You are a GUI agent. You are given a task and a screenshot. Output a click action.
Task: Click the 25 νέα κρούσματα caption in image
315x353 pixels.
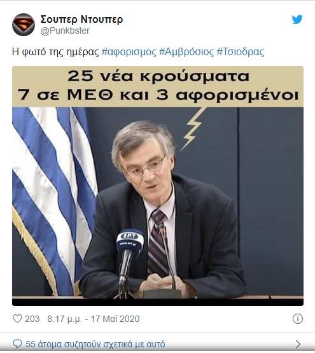pos(158,76)
